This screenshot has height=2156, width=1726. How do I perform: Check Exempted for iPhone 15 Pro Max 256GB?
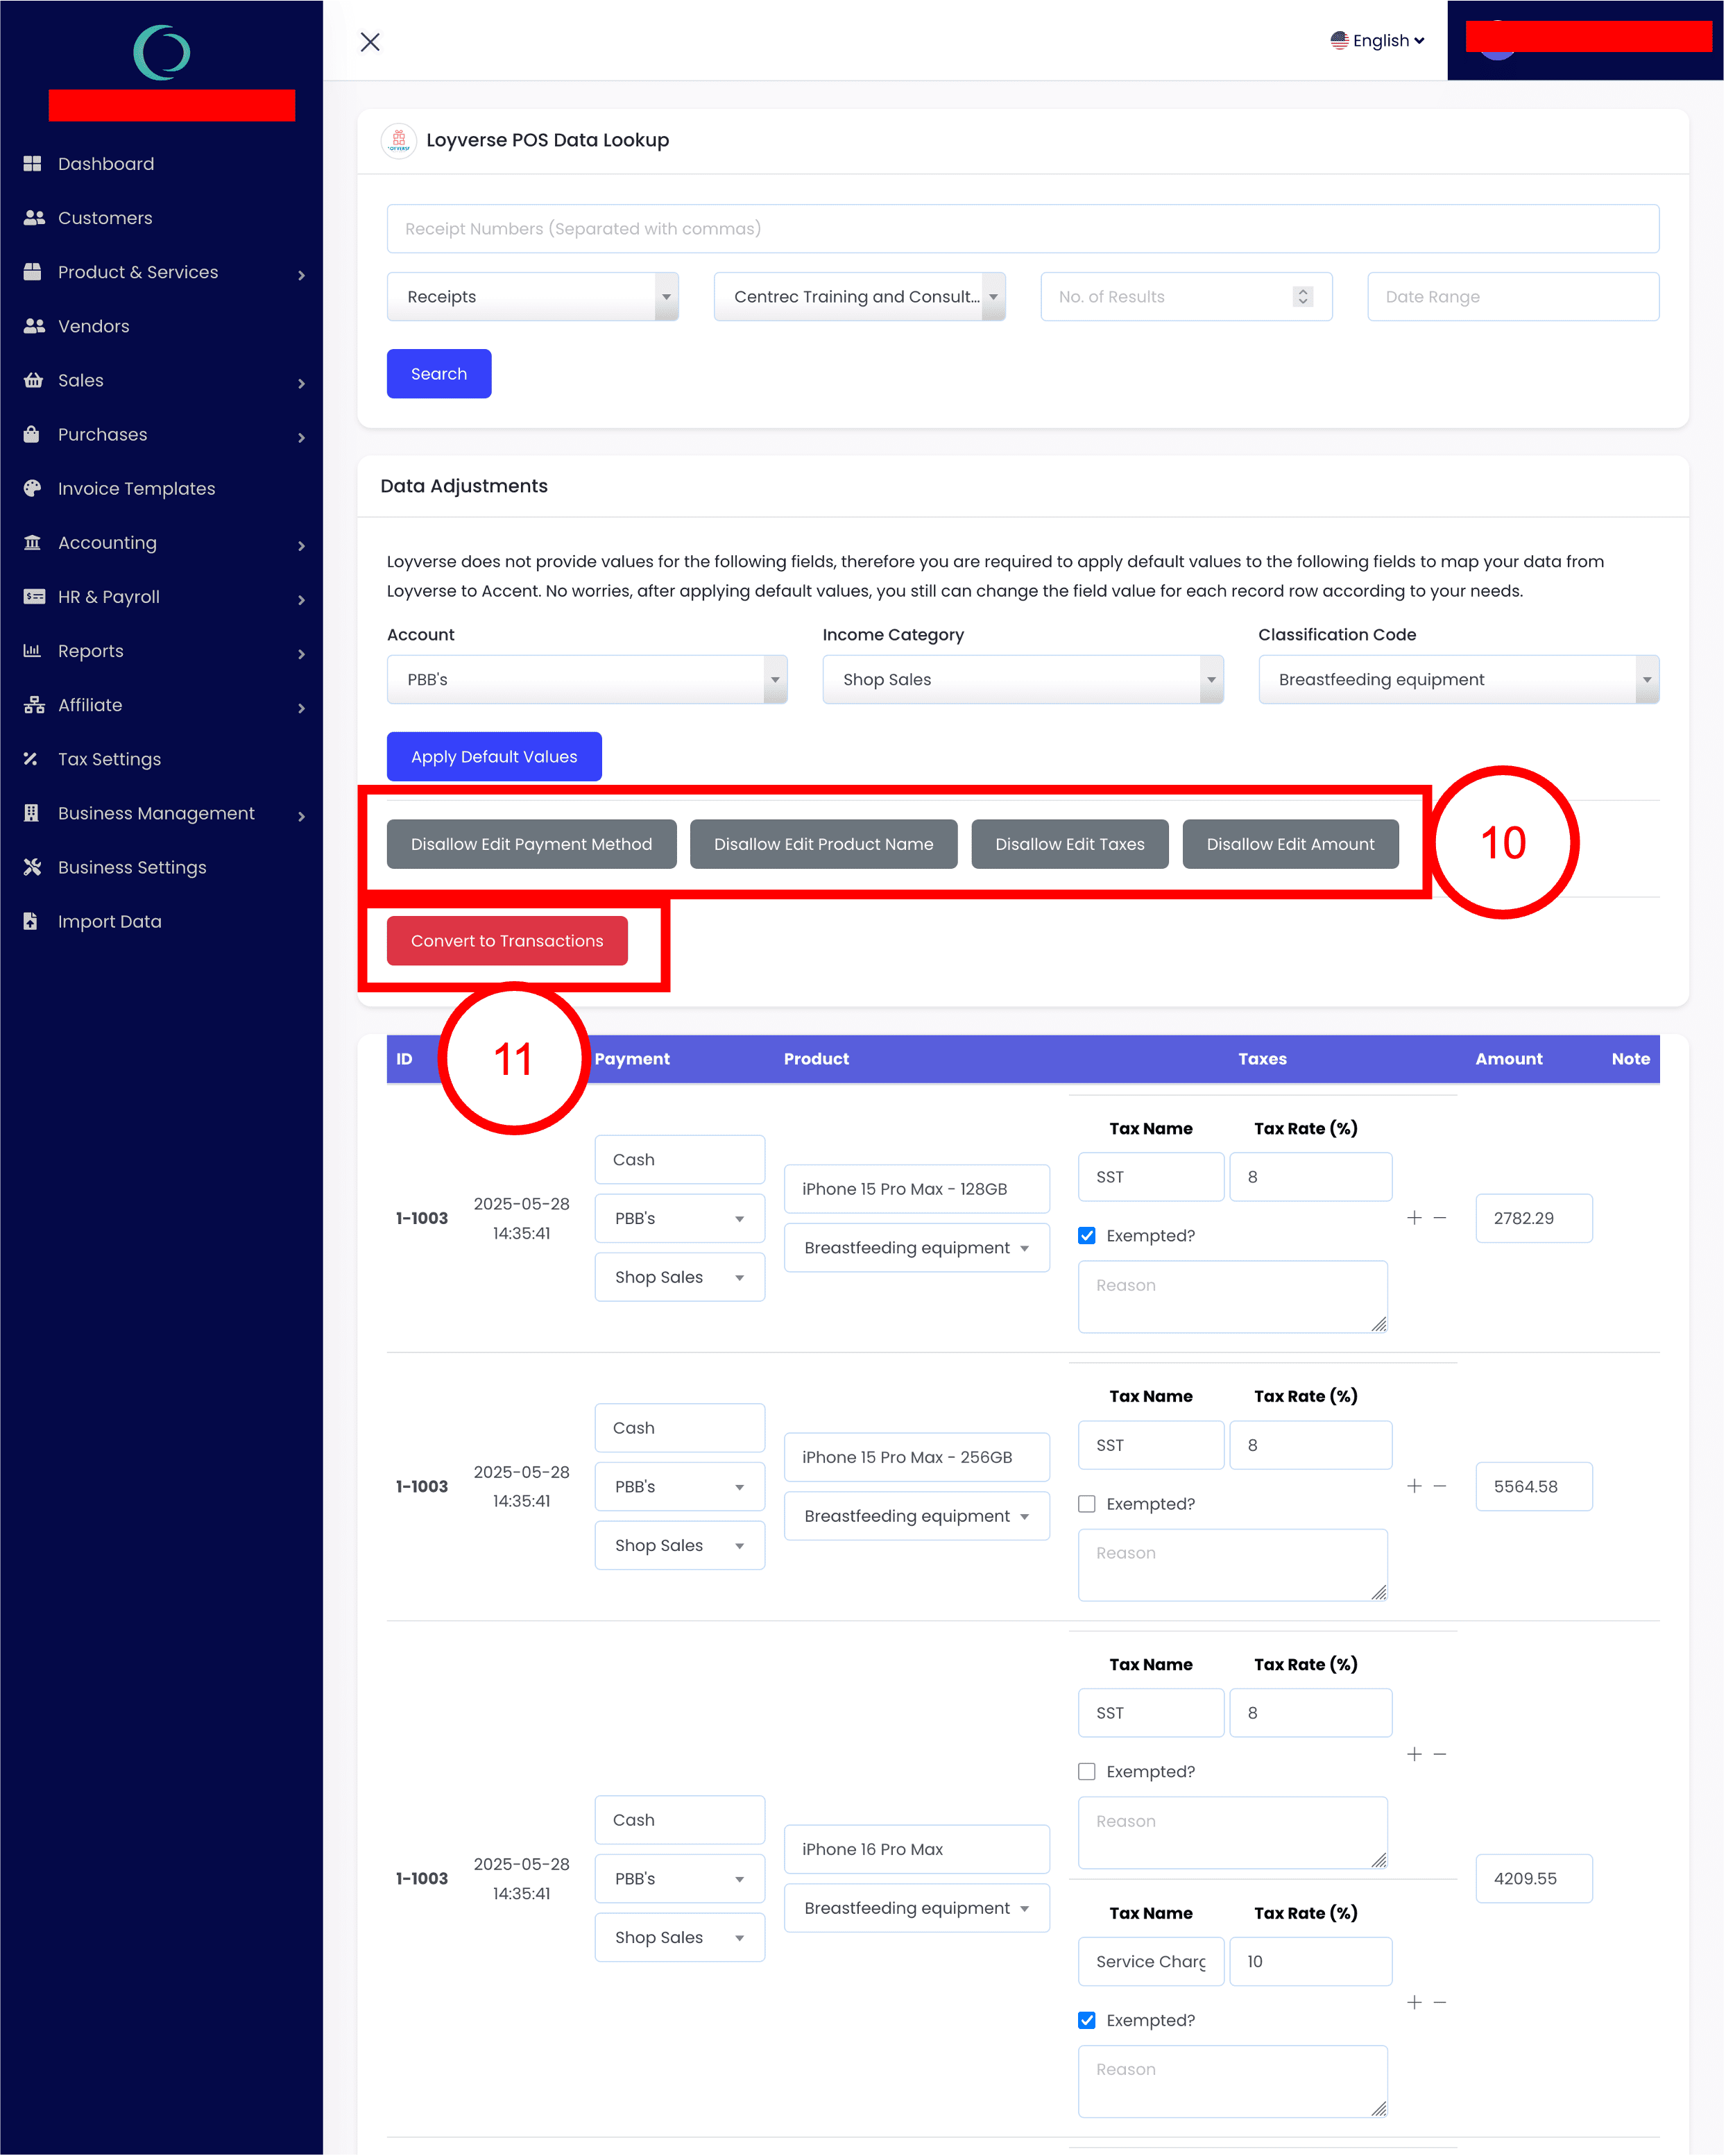(1087, 1504)
